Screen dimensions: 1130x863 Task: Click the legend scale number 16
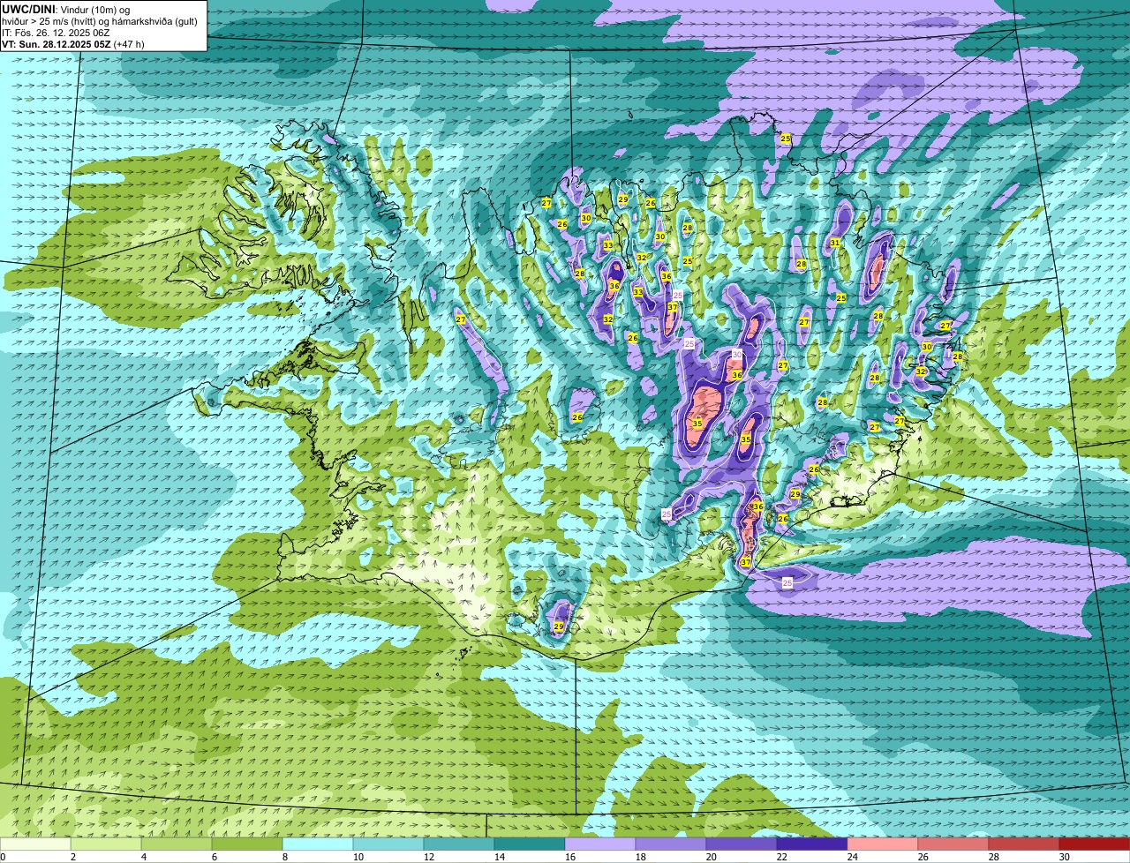[569, 857]
